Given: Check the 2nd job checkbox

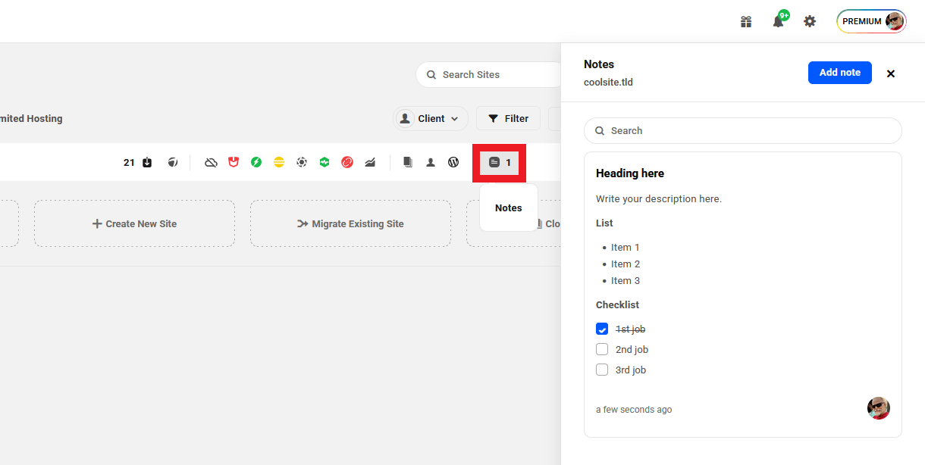Looking at the screenshot, I should [x=602, y=349].
